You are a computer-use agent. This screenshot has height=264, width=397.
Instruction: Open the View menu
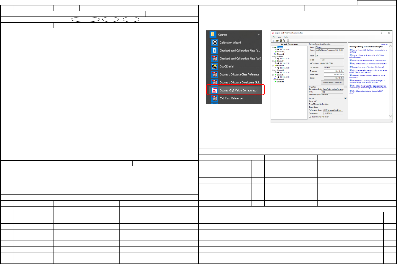click(x=280, y=37)
